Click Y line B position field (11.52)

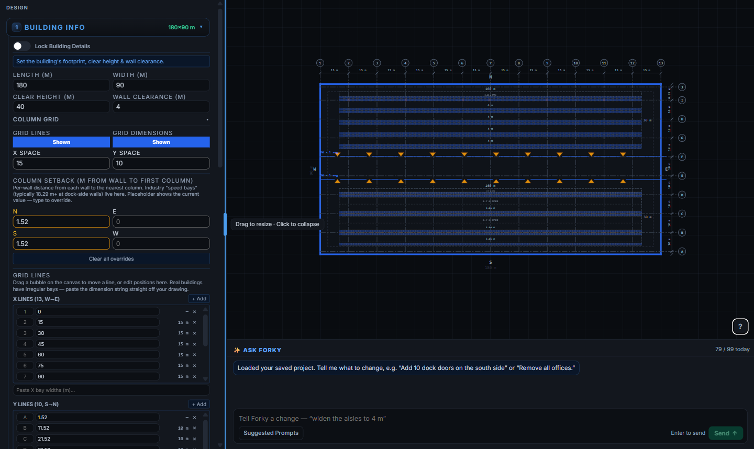(97, 428)
